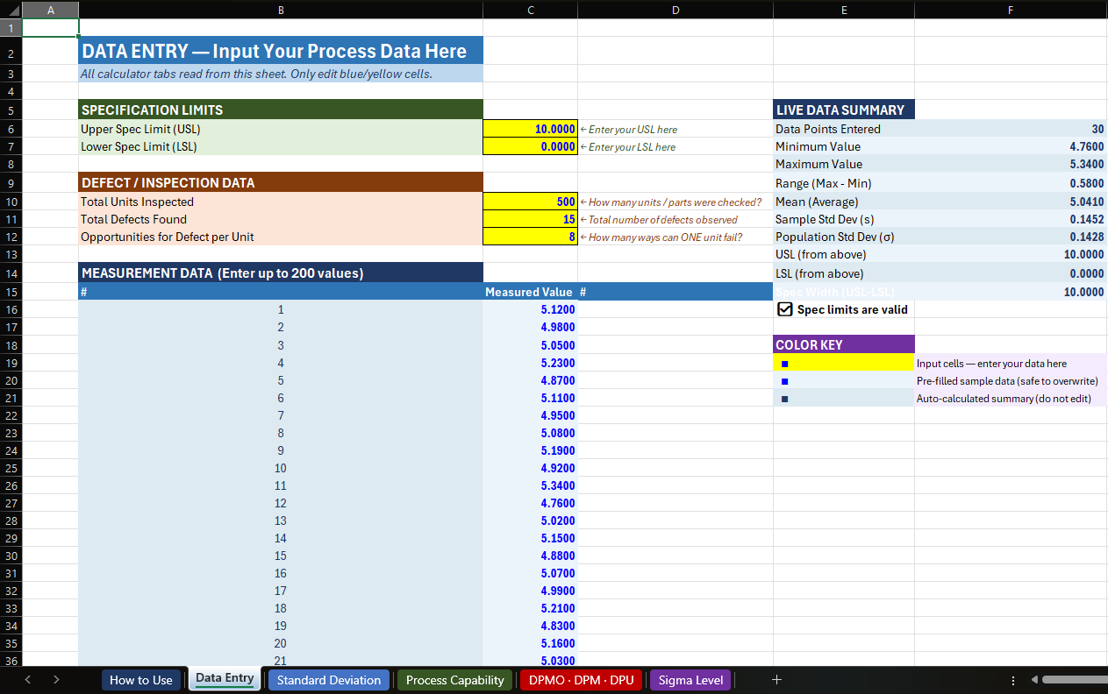Open the Process Capability tab
1108x694 pixels.
pos(454,679)
